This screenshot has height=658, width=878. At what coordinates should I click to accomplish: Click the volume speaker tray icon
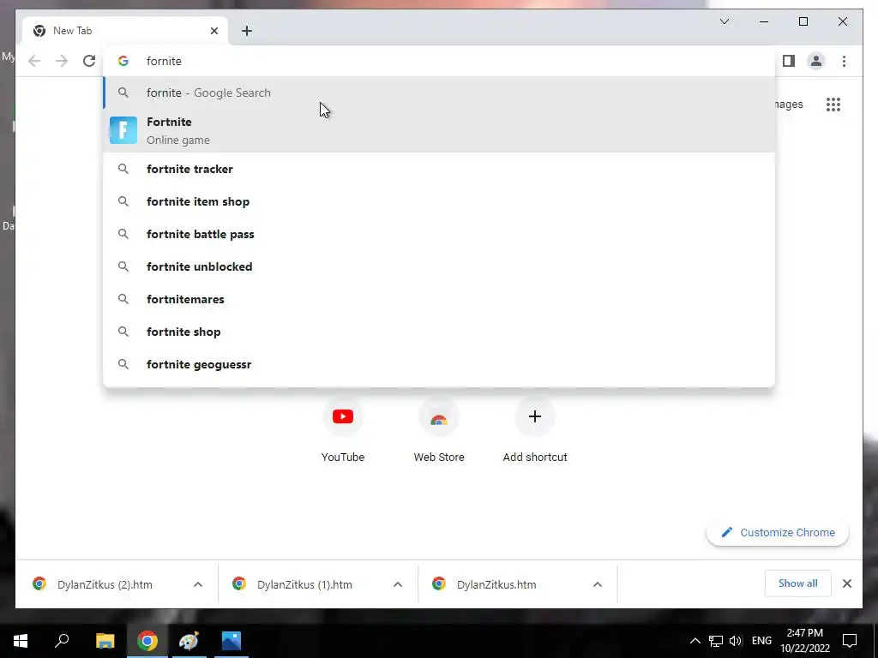pos(736,641)
